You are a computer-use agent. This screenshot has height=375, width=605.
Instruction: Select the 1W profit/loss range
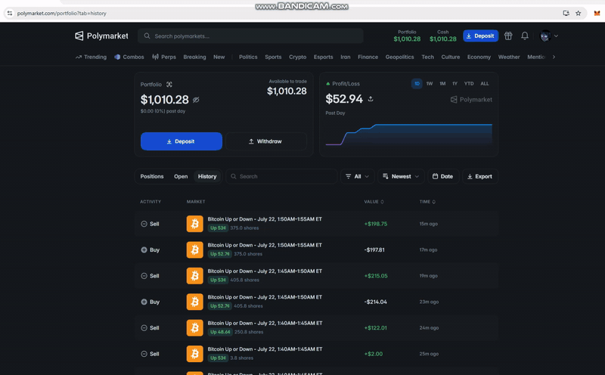click(430, 84)
